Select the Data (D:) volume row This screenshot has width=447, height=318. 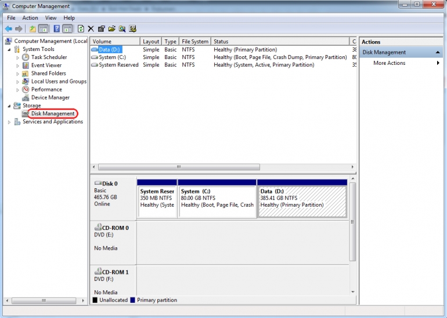pos(223,49)
